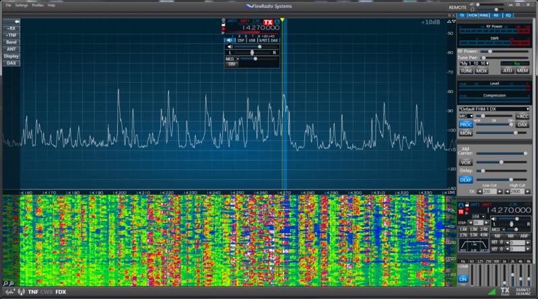Click the filter passband shape graphic

[x=474, y=246]
